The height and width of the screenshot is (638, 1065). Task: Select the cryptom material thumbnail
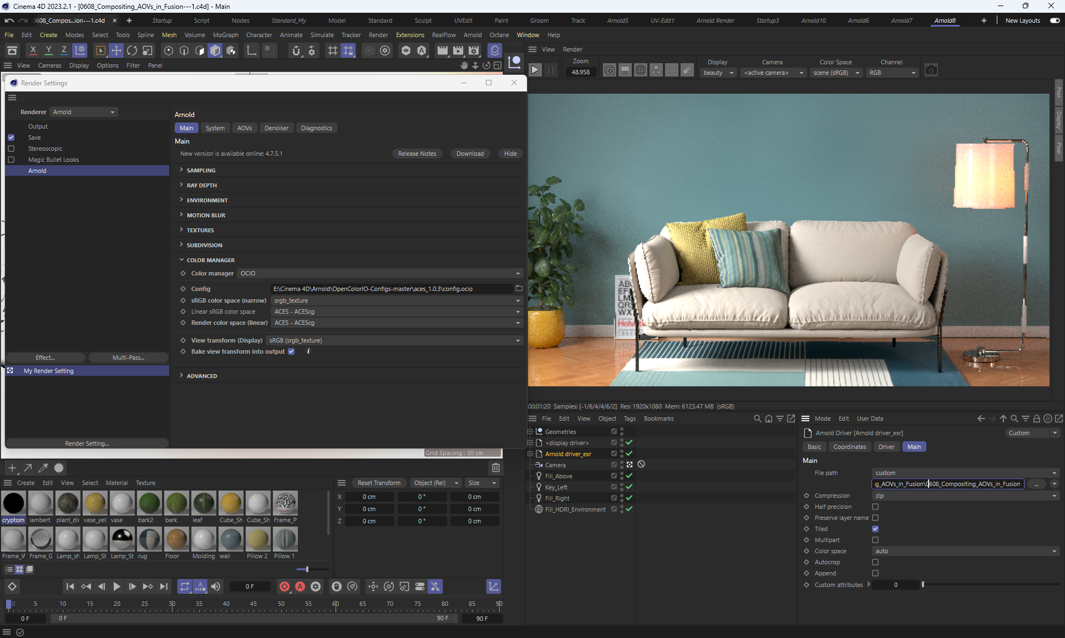point(13,503)
